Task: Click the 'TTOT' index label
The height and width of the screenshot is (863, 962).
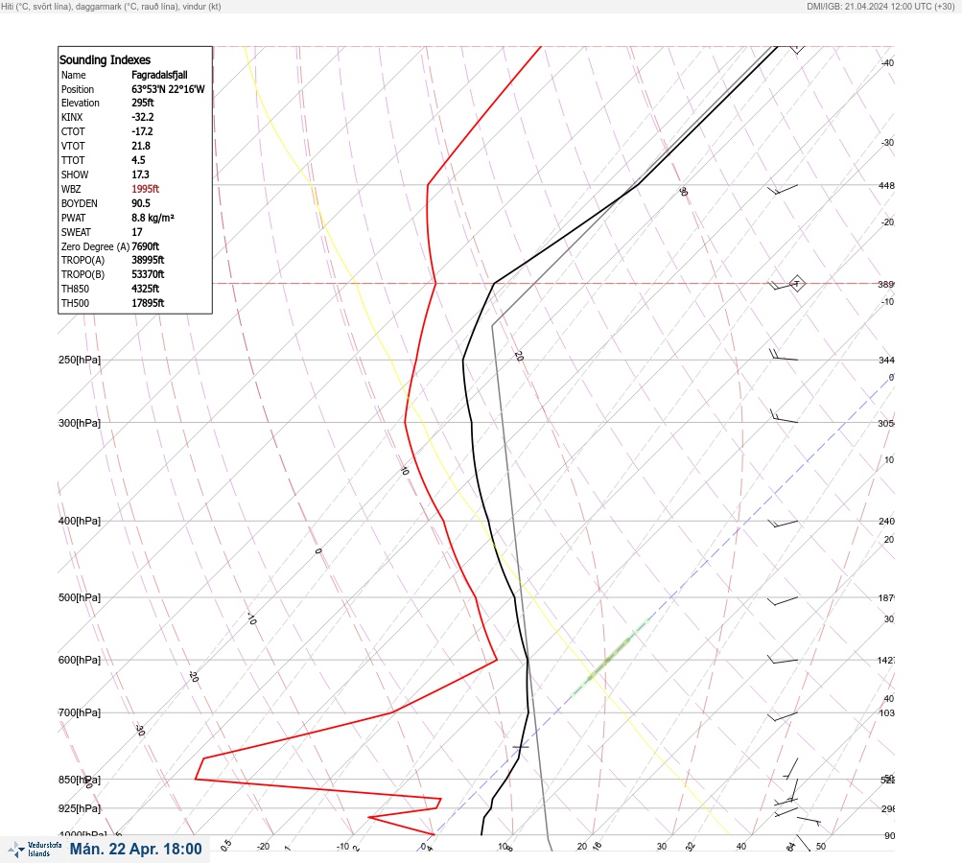Action: pyautogui.click(x=73, y=160)
